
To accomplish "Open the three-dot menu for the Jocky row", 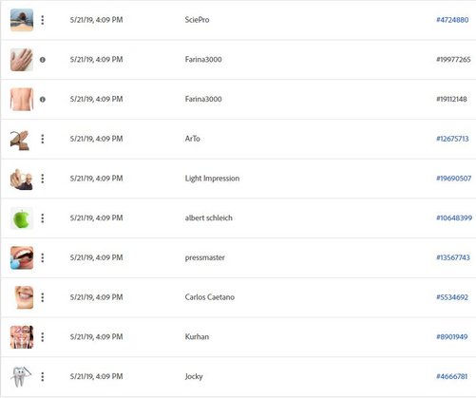I will 43,376.
